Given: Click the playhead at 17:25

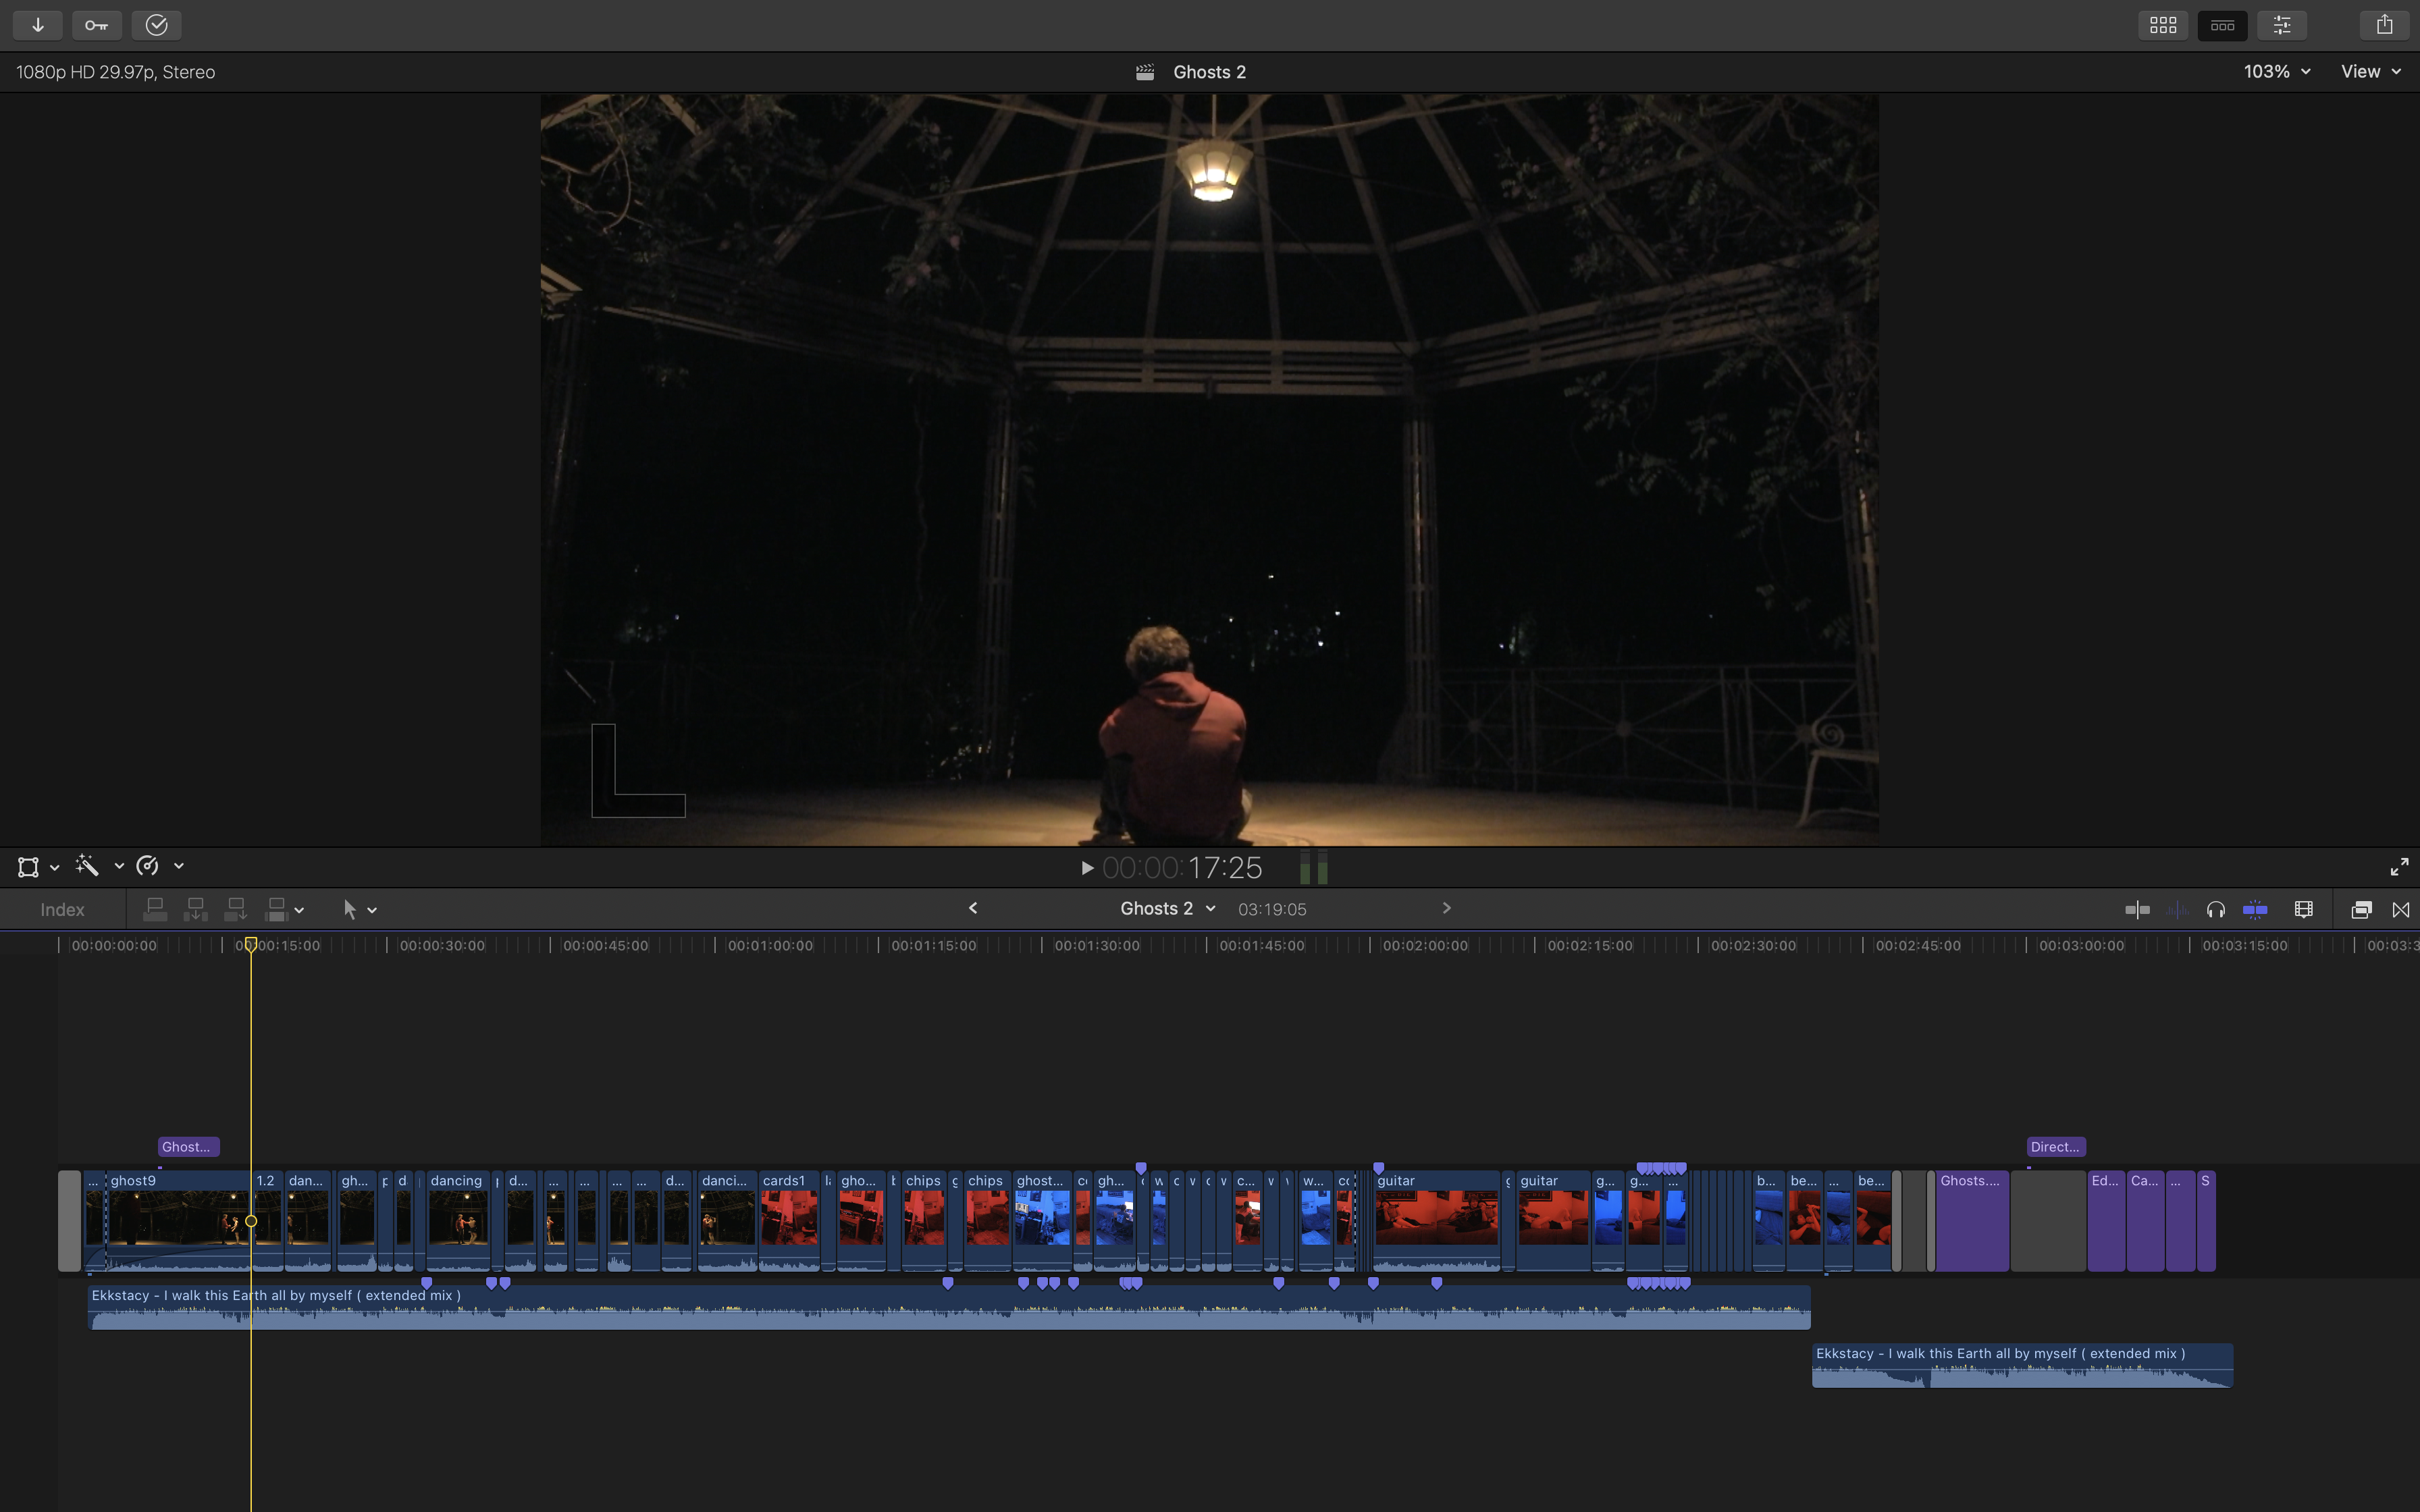Looking at the screenshot, I should pyautogui.click(x=251, y=944).
